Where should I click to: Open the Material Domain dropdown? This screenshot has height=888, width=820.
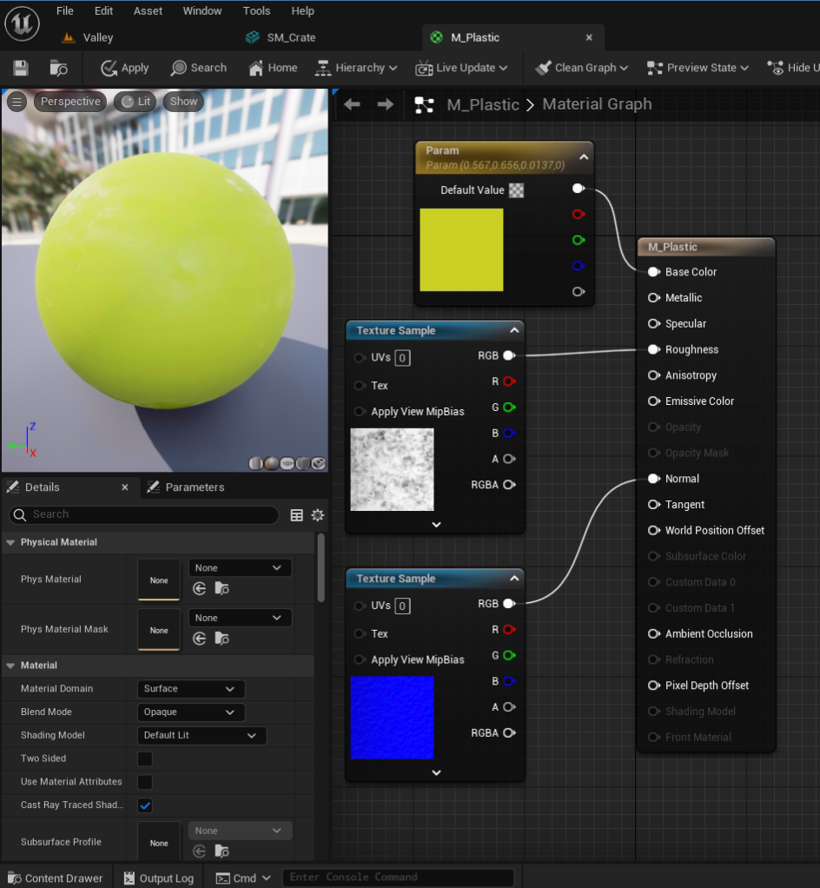click(190, 688)
